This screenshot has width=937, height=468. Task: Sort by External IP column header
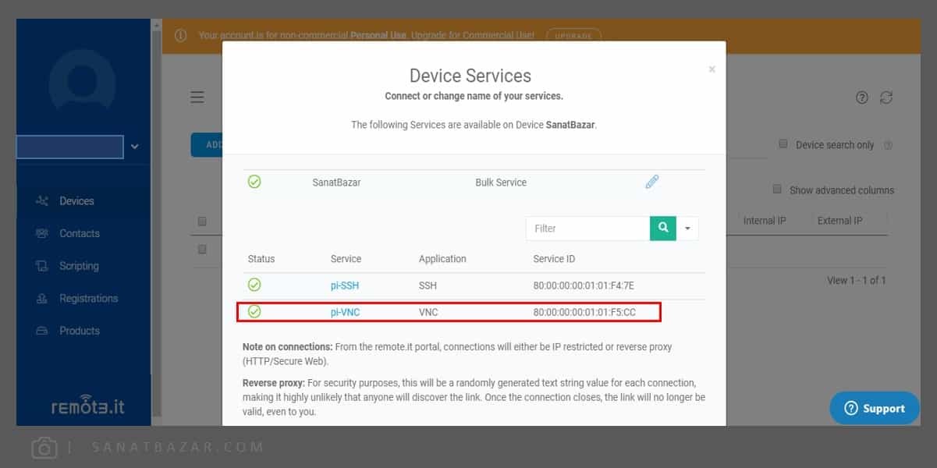[x=839, y=221]
